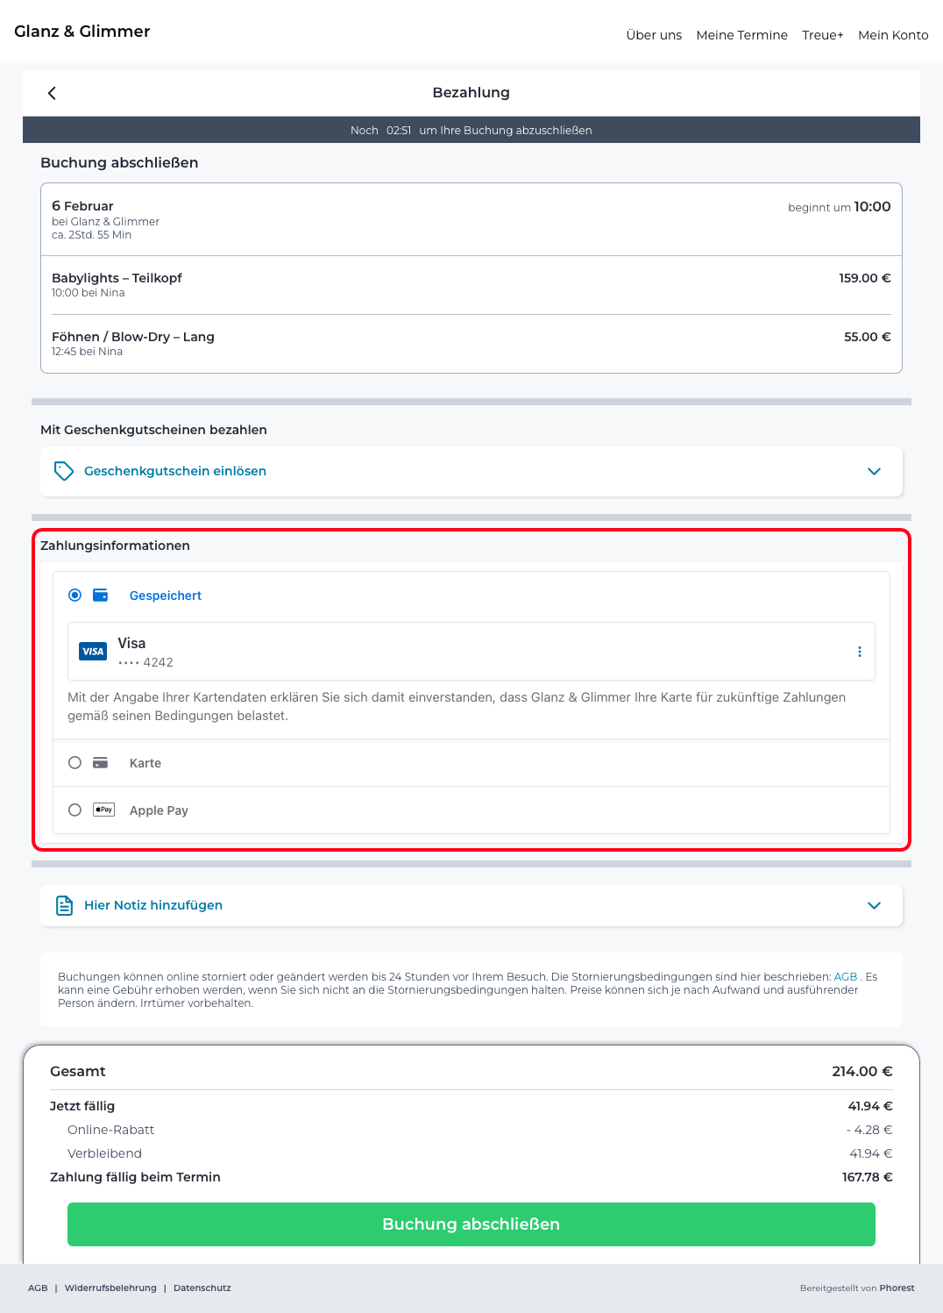Click the credit card icon beside Karte
Image resolution: width=943 pixels, height=1313 pixels.
pyautogui.click(x=101, y=763)
